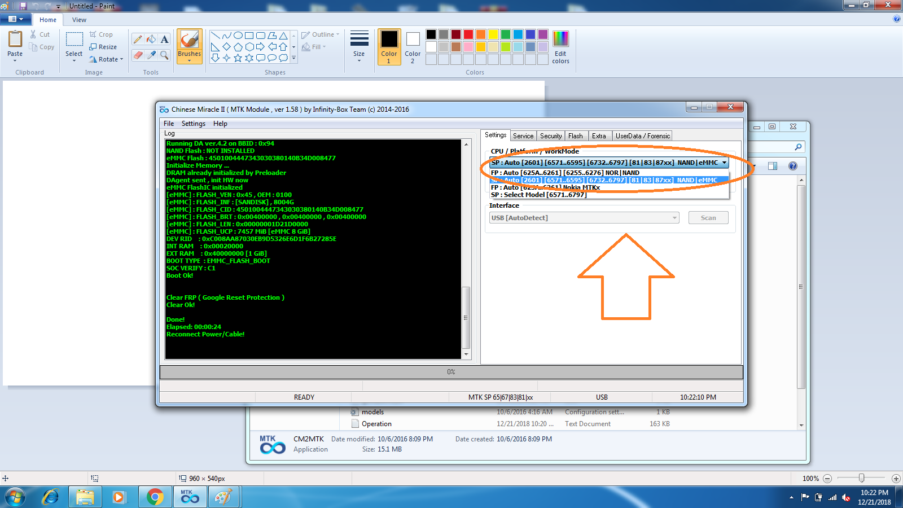Open the shape Fill dropdown
The width and height of the screenshot is (903, 508).
tap(314, 47)
